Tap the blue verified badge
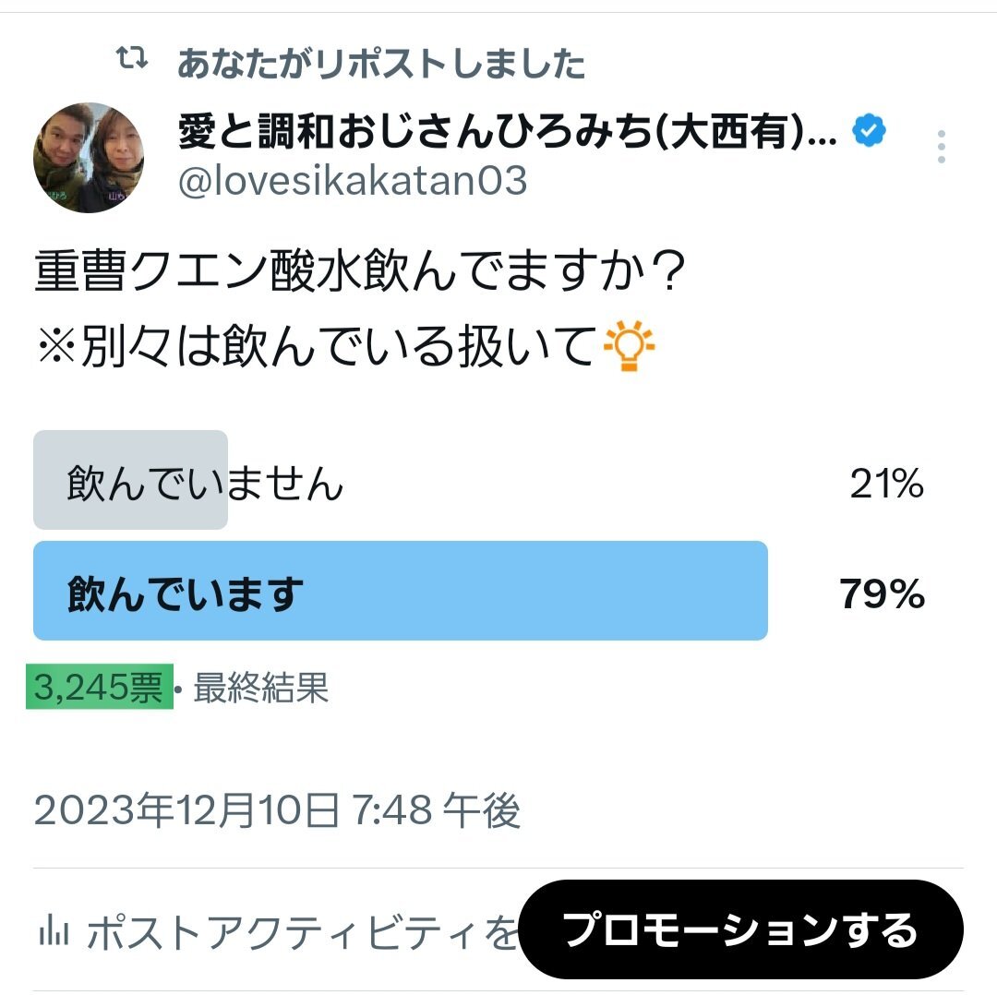This screenshot has height=995, width=997. (x=868, y=133)
